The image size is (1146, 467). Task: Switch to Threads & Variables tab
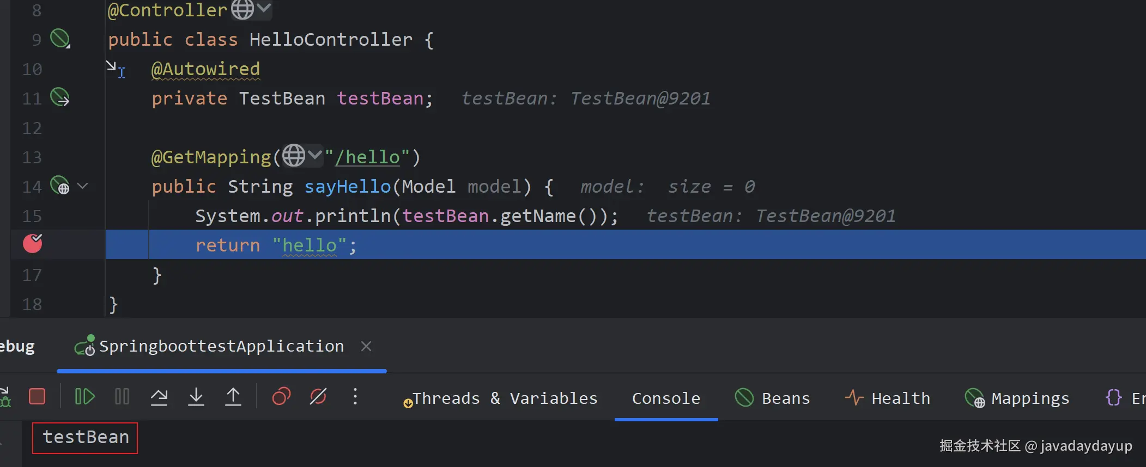pyautogui.click(x=505, y=398)
